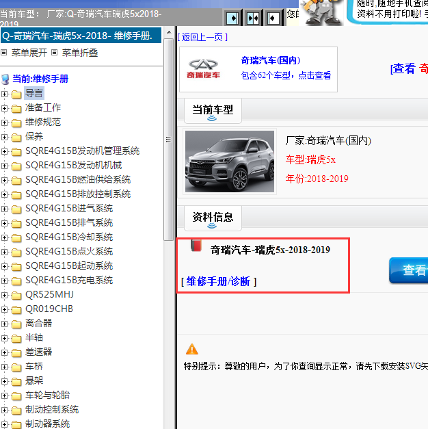Click the folder icon for 维修规范
Image resolution: width=428 pixels, height=429 pixels.
[16, 123]
